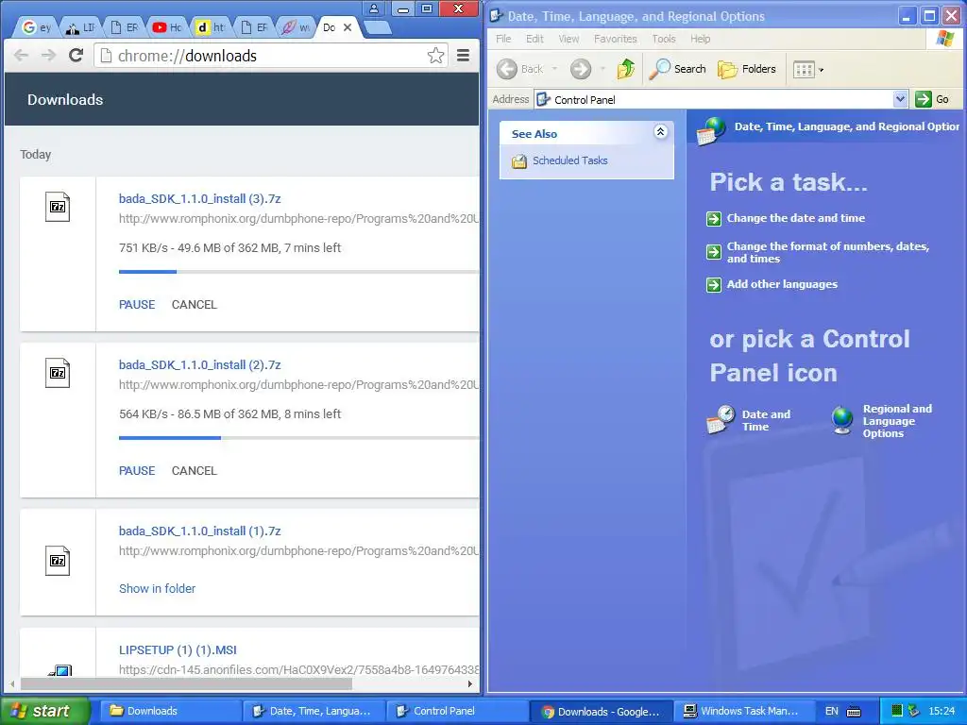Click the 7z file icon for install (3)
The height and width of the screenshot is (725, 967).
[58, 207]
